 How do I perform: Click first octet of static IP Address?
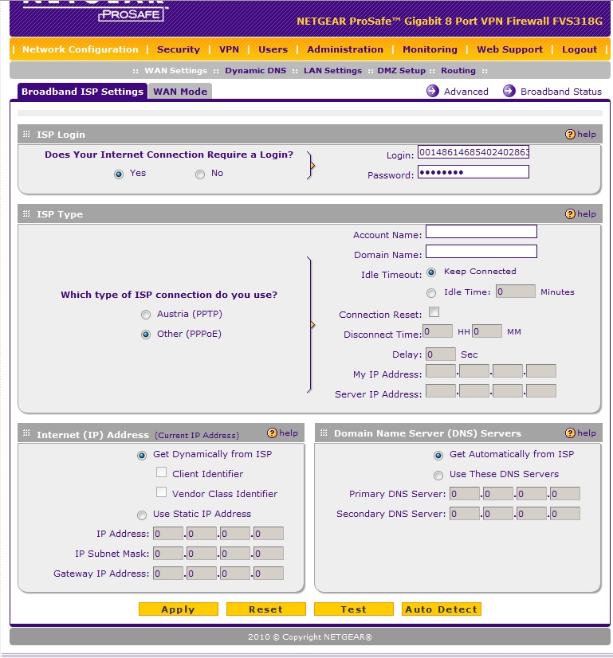[x=168, y=534]
